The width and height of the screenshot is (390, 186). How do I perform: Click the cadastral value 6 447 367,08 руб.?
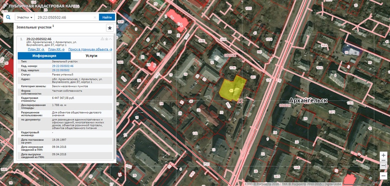pos(63,98)
